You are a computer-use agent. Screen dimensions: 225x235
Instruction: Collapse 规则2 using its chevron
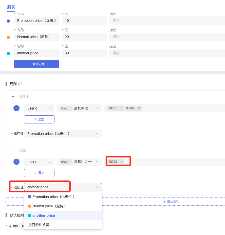(13, 150)
